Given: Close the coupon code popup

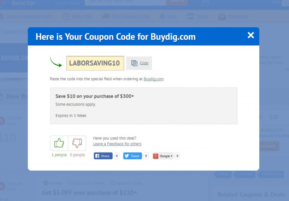Looking at the screenshot, I should [x=251, y=35].
